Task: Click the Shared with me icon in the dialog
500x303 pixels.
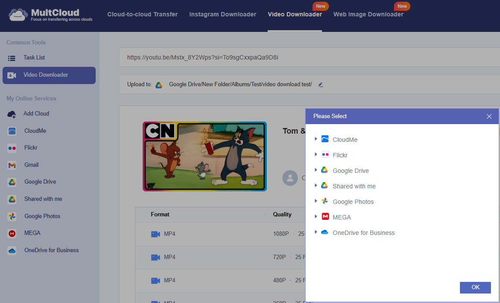Action: (x=324, y=185)
